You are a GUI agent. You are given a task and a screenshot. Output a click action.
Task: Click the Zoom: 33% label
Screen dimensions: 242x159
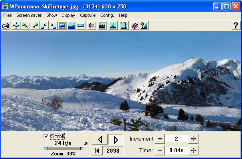(x=63, y=154)
